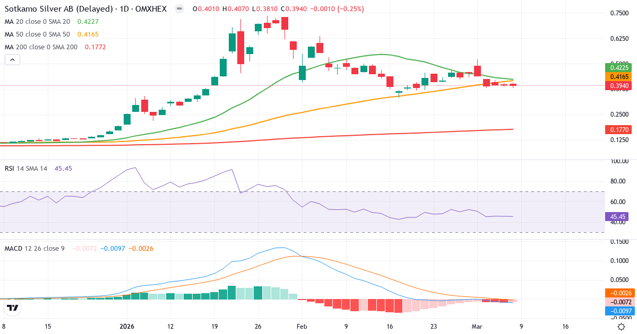Open chart settings with the gear icon
Viewport: 637px width, 334px height.
[621, 328]
